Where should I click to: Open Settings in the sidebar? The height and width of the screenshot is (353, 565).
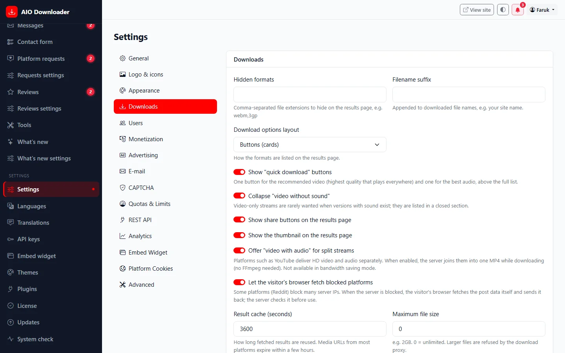(x=51, y=189)
